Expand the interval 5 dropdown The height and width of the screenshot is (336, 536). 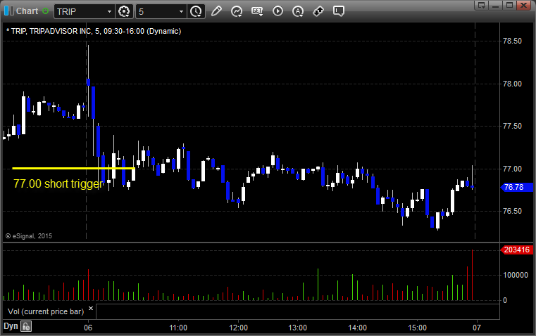[181, 11]
